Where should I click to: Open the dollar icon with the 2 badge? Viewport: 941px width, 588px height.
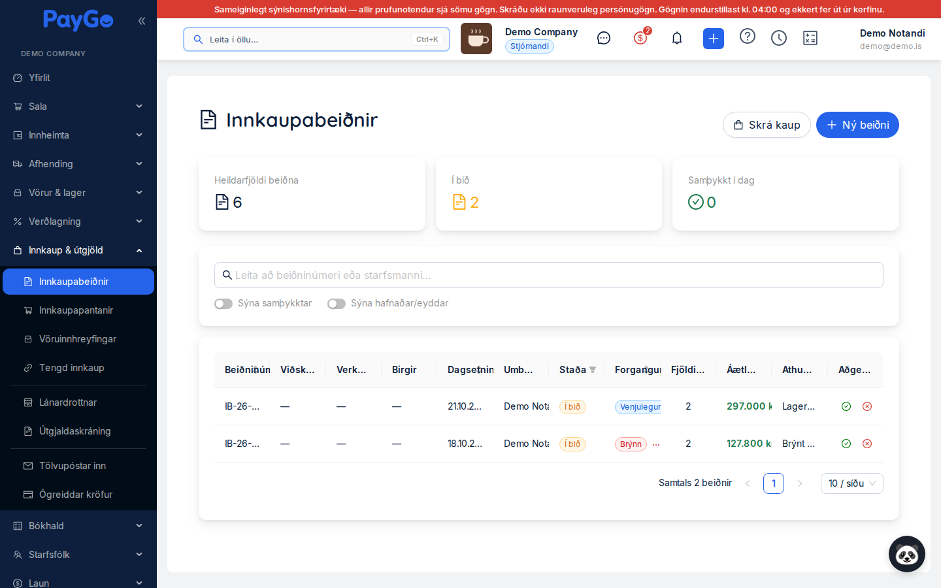coord(640,38)
